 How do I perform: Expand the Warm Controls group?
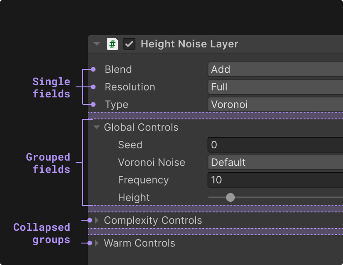coord(97,243)
